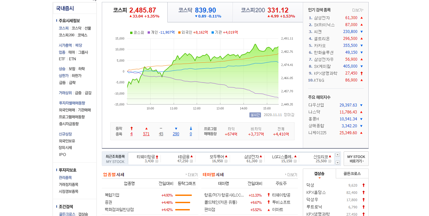The height and width of the screenshot is (216, 429).
Task: Remove KB금융 from recently viewed stocks
Action: 191,161
